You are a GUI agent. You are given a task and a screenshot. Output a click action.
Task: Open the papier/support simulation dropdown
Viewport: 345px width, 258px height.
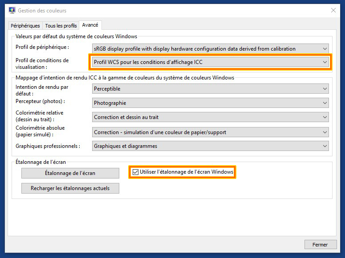(x=211, y=132)
